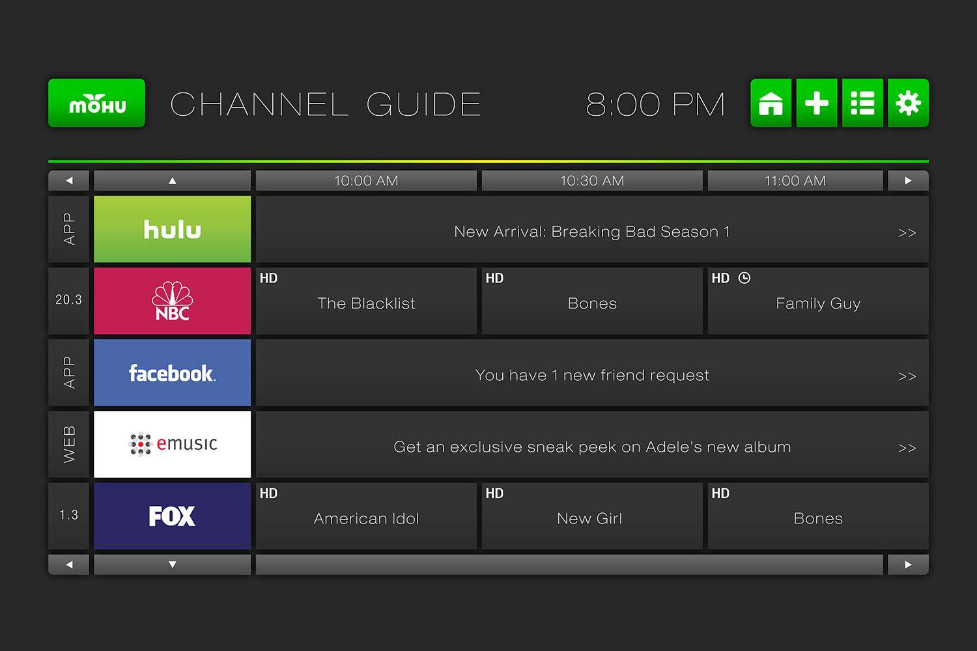The height and width of the screenshot is (651, 977).
Task: Click the right arrow in the bottom bar
Action: click(x=908, y=564)
